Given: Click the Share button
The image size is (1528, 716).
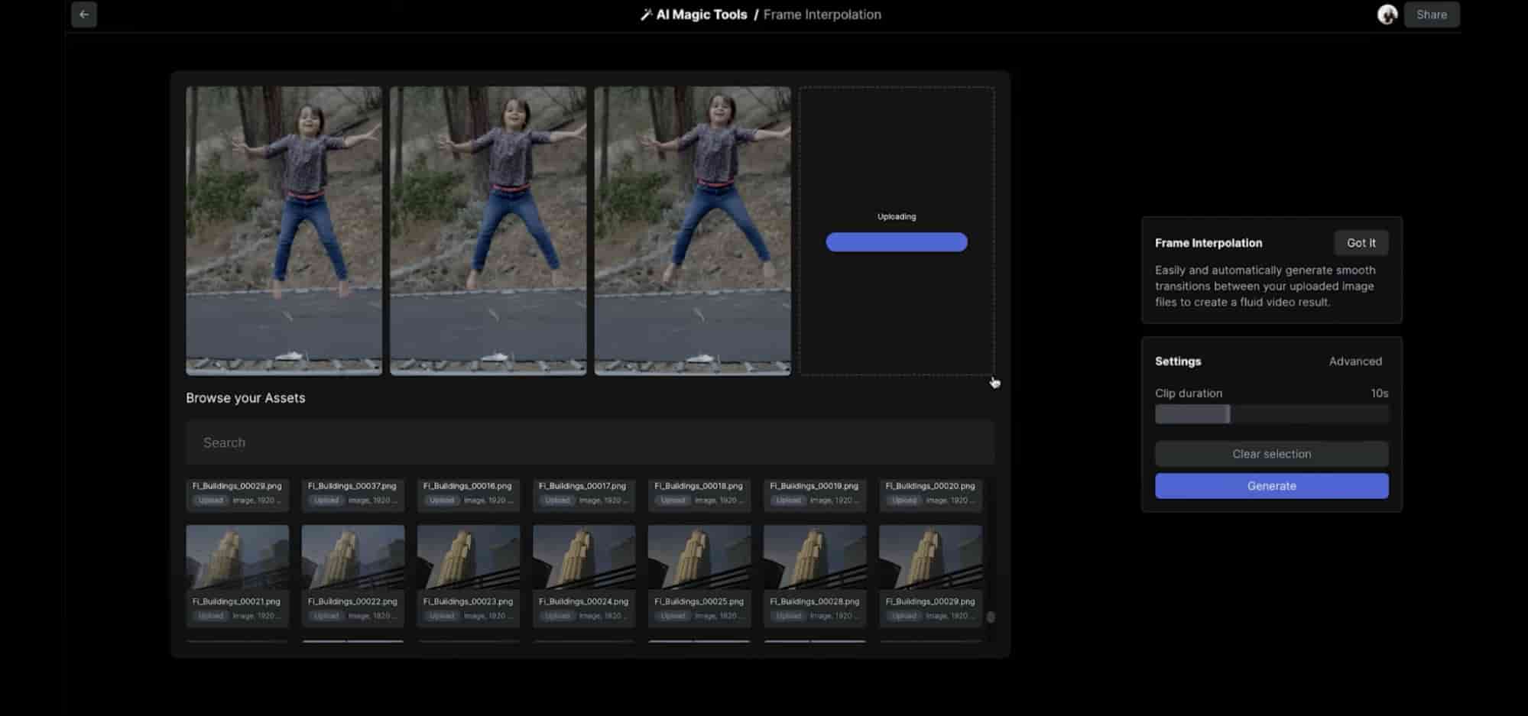Looking at the screenshot, I should pos(1431,15).
